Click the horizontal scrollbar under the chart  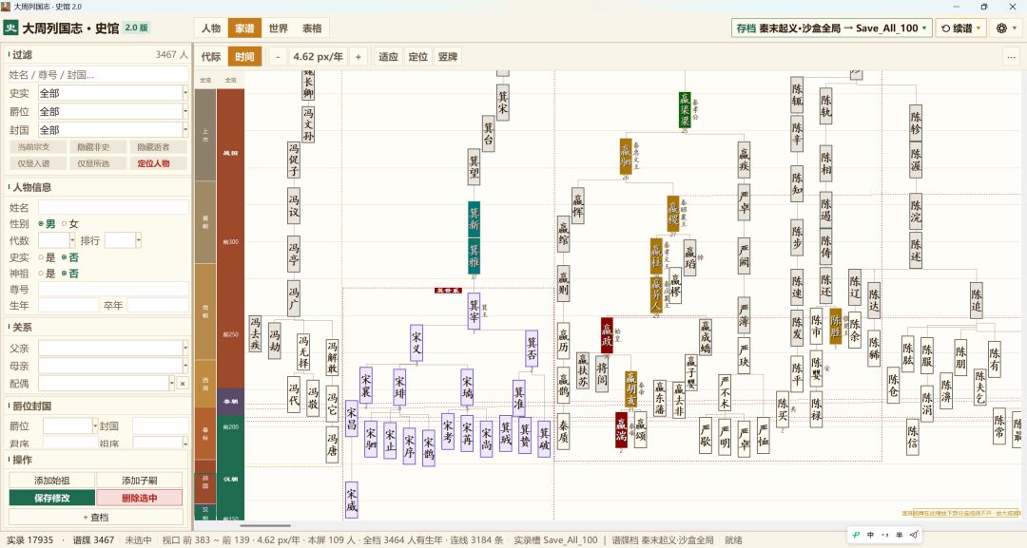tap(265, 526)
